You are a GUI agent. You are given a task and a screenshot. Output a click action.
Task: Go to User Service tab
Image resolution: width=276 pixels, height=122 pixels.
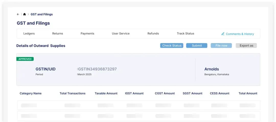121,34
